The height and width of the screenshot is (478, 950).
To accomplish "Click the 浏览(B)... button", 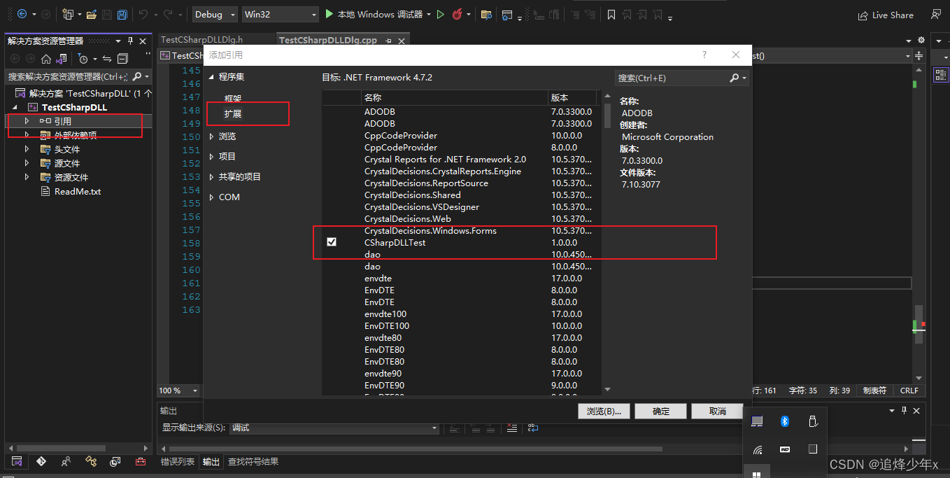I will pyautogui.click(x=604, y=412).
